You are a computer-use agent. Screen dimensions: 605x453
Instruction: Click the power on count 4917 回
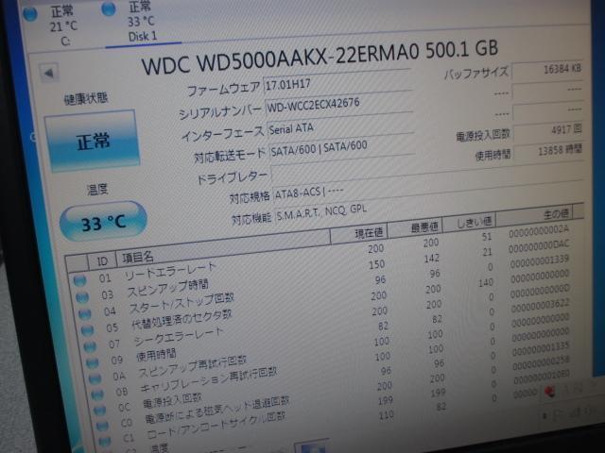tap(548, 131)
